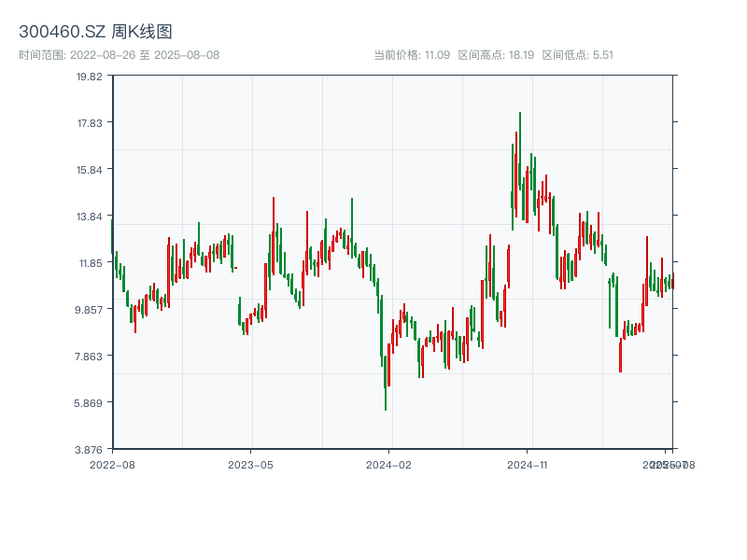Select the 当前价格 11.09 label

pos(412,55)
